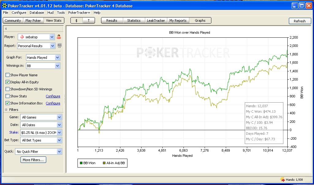
Task: Open the Hud menu
Action: (51, 13)
